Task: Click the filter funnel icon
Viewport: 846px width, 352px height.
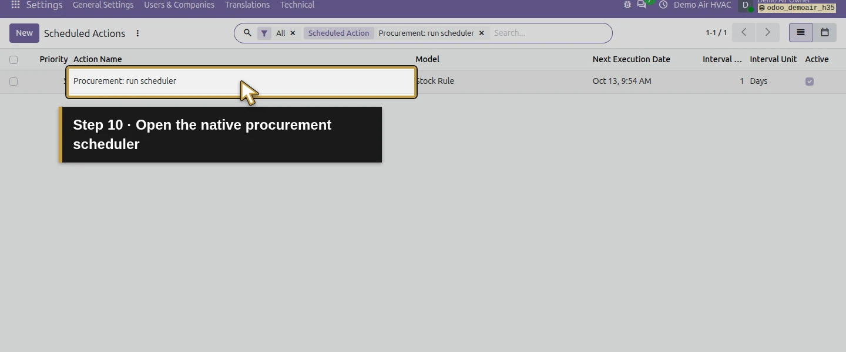Action: click(x=264, y=33)
